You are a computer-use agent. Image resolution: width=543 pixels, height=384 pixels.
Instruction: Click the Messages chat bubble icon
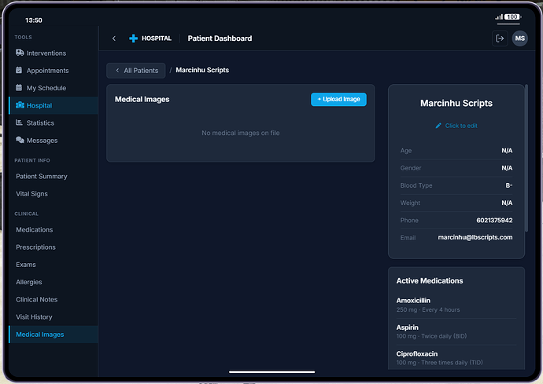[20, 141]
